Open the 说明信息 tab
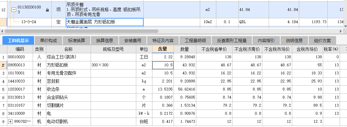 294,41
